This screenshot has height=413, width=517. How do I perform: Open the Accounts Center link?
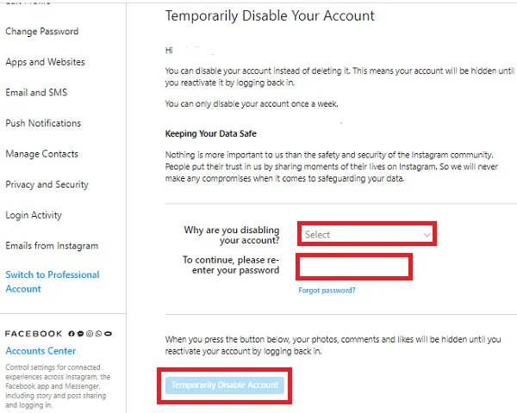click(x=40, y=351)
